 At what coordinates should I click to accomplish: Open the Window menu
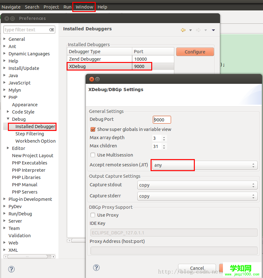84,7
